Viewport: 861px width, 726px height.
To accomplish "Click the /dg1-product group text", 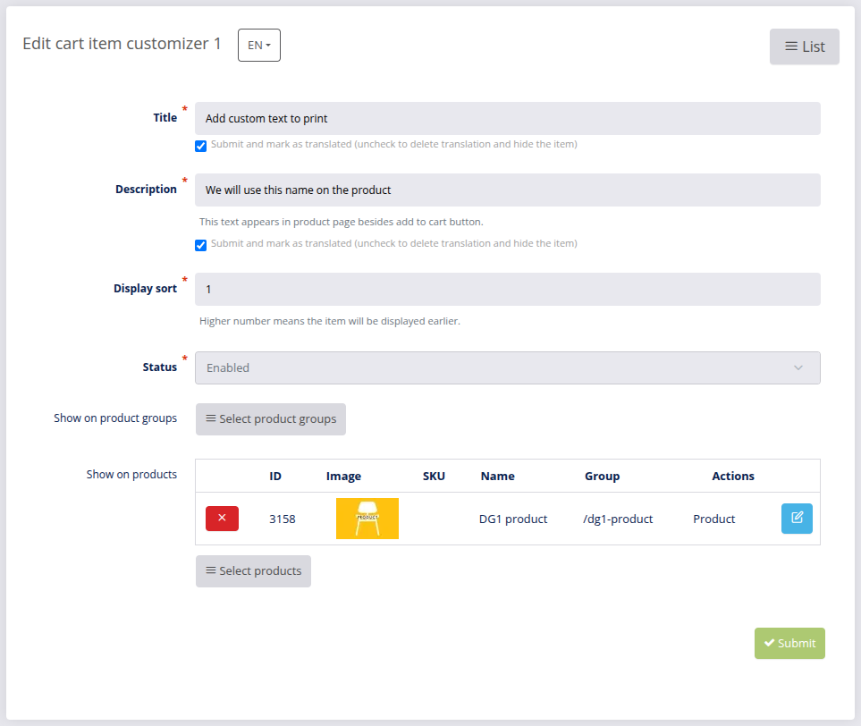I will coord(617,519).
